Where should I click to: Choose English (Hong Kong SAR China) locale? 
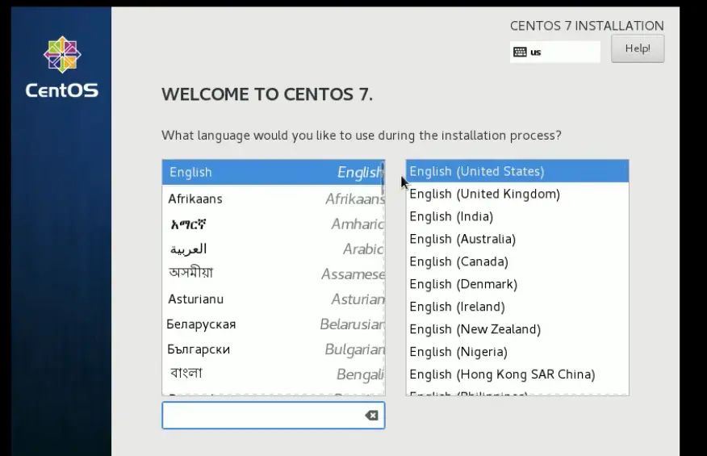517,374
